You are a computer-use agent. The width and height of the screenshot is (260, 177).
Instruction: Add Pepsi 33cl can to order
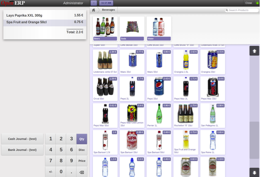tap(159, 89)
